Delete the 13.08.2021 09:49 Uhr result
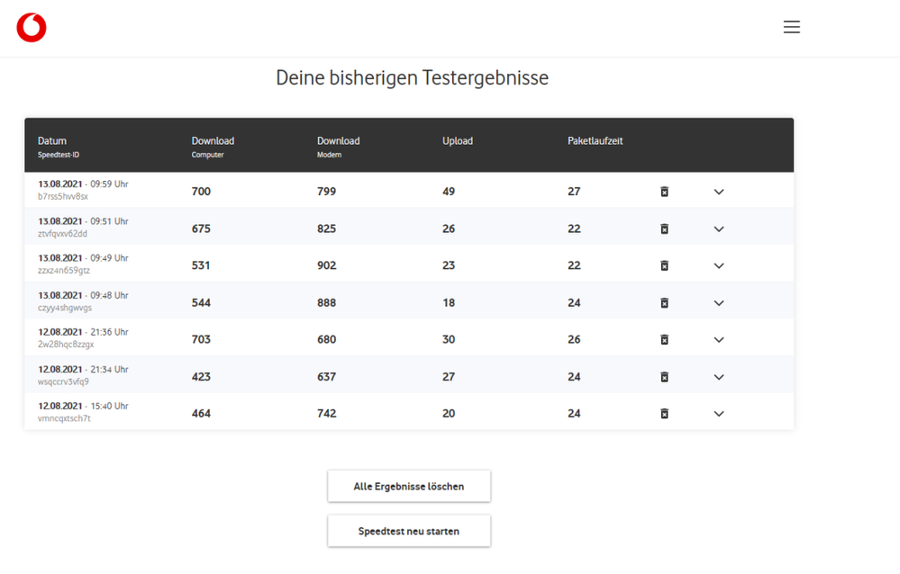Viewport: 900px width, 574px height. (664, 265)
